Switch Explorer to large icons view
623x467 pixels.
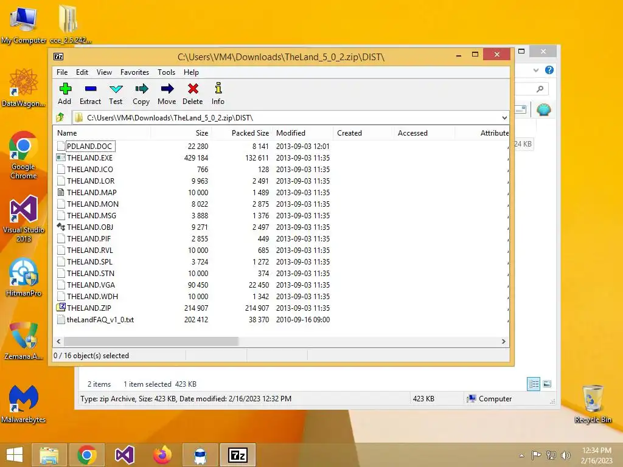tap(547, 384)
